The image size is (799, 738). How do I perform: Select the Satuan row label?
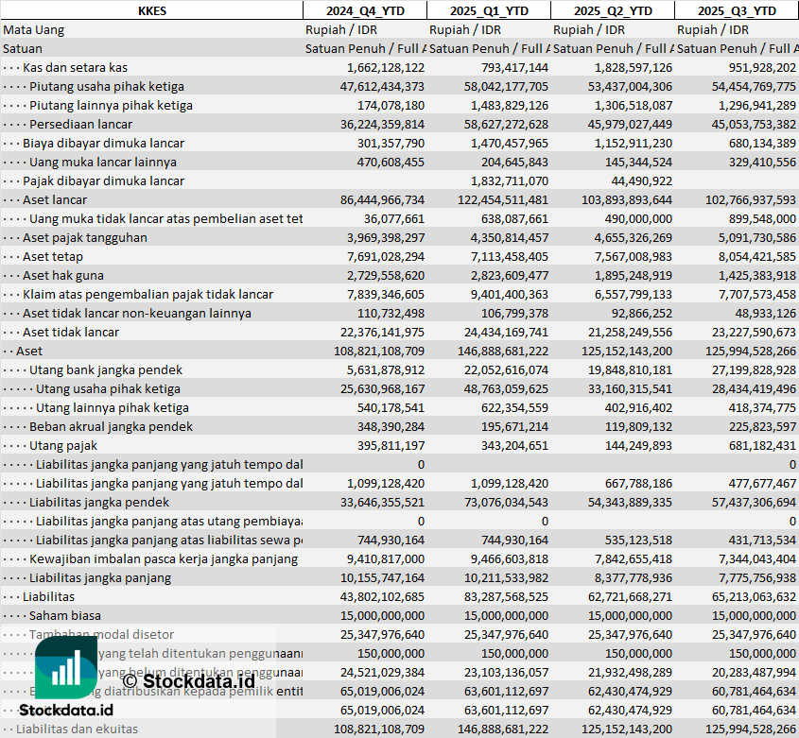click(x=23, y=48)
